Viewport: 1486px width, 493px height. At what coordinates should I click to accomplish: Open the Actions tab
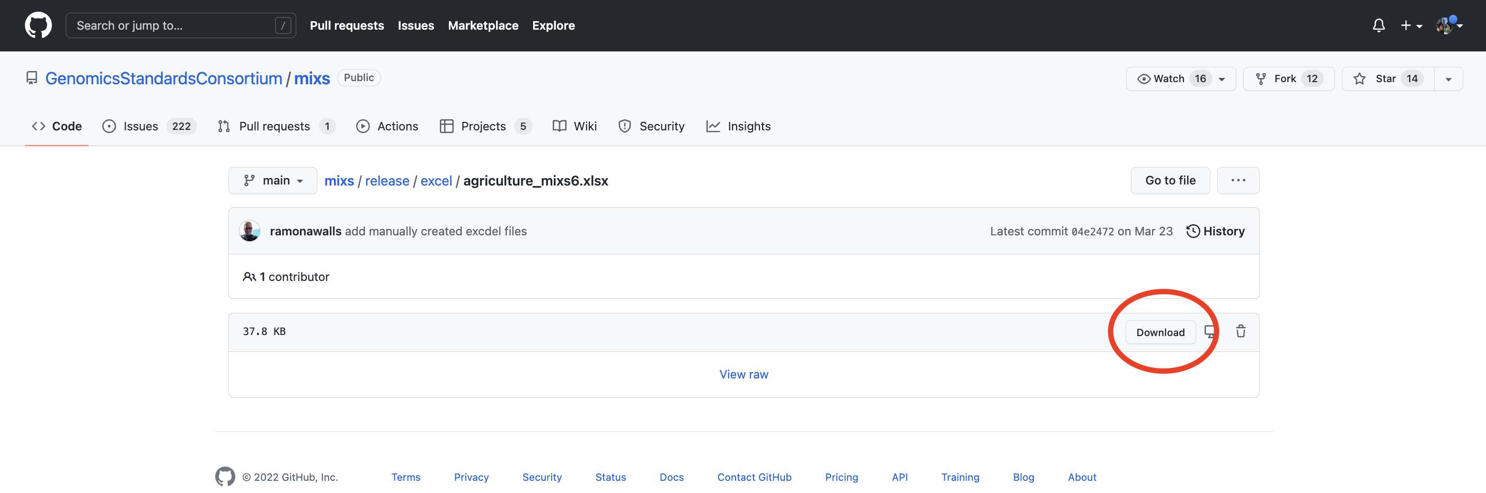[x=386, y=126]
